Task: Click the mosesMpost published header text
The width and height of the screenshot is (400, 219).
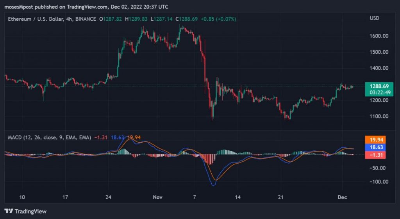Action: pos(86,7)
